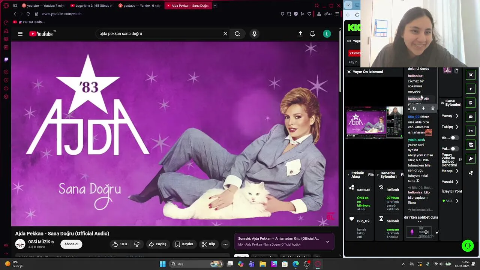Viewport: 480px width, 270px height.
Task: Click wrench tools icon in Kick sidebar
Action: 471,159
